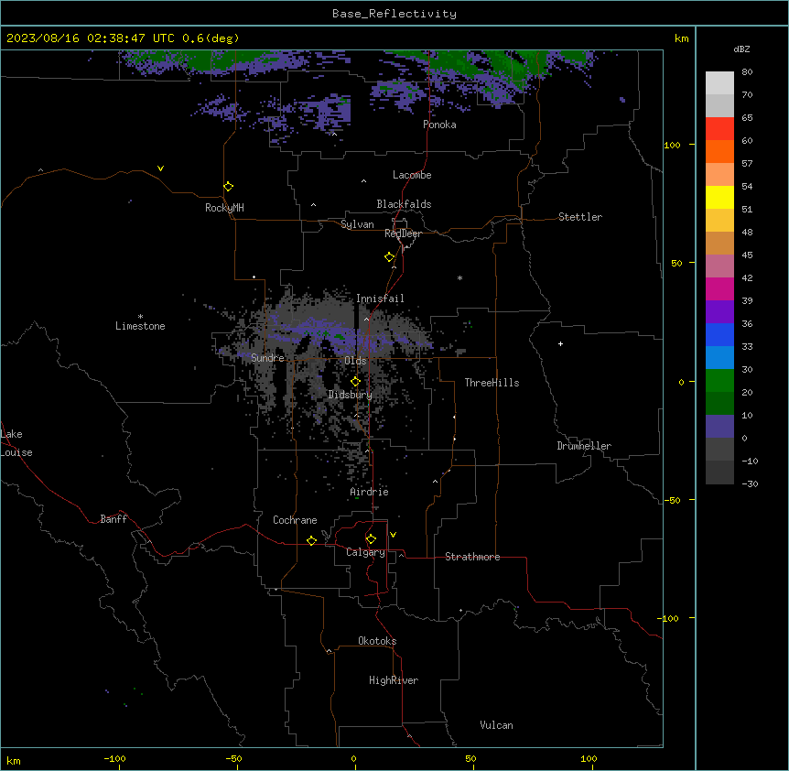Click the Cochrane town label
Image resolution: width=789 pixels, height=771 pixels.
[295, 520]
